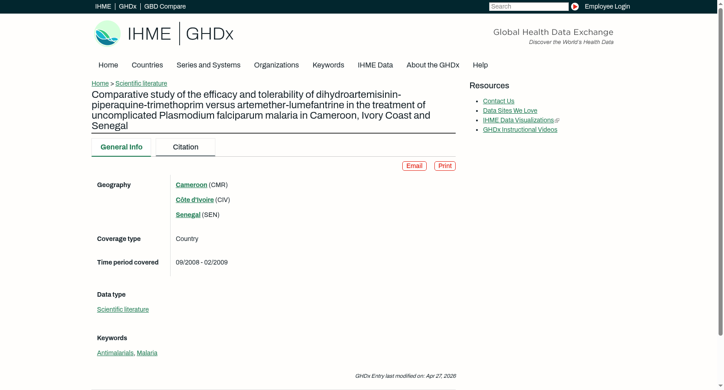
Task: Open the GBD Compare link
Action: (165, 6)
